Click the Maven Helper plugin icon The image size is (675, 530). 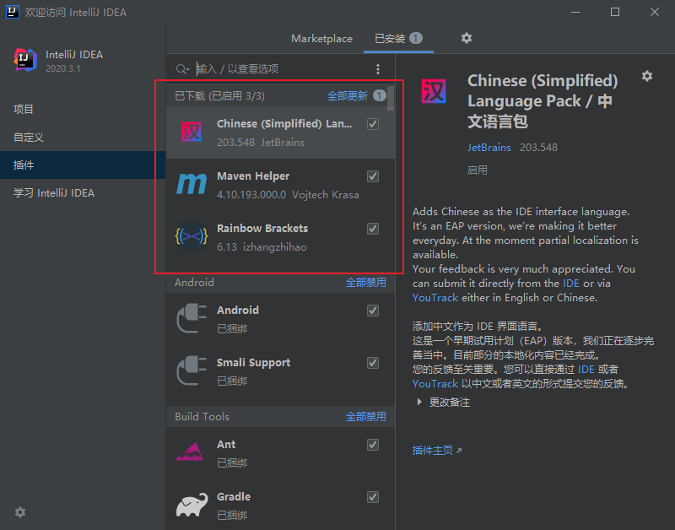[x=192, y=184]
